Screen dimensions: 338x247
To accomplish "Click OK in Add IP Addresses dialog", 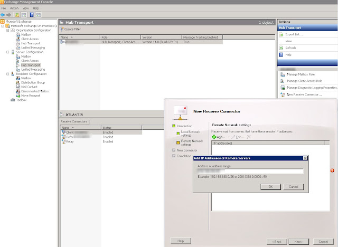I will [x=270, y=187].
